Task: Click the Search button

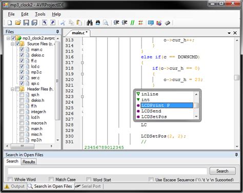Action: (x=222, y=171)
